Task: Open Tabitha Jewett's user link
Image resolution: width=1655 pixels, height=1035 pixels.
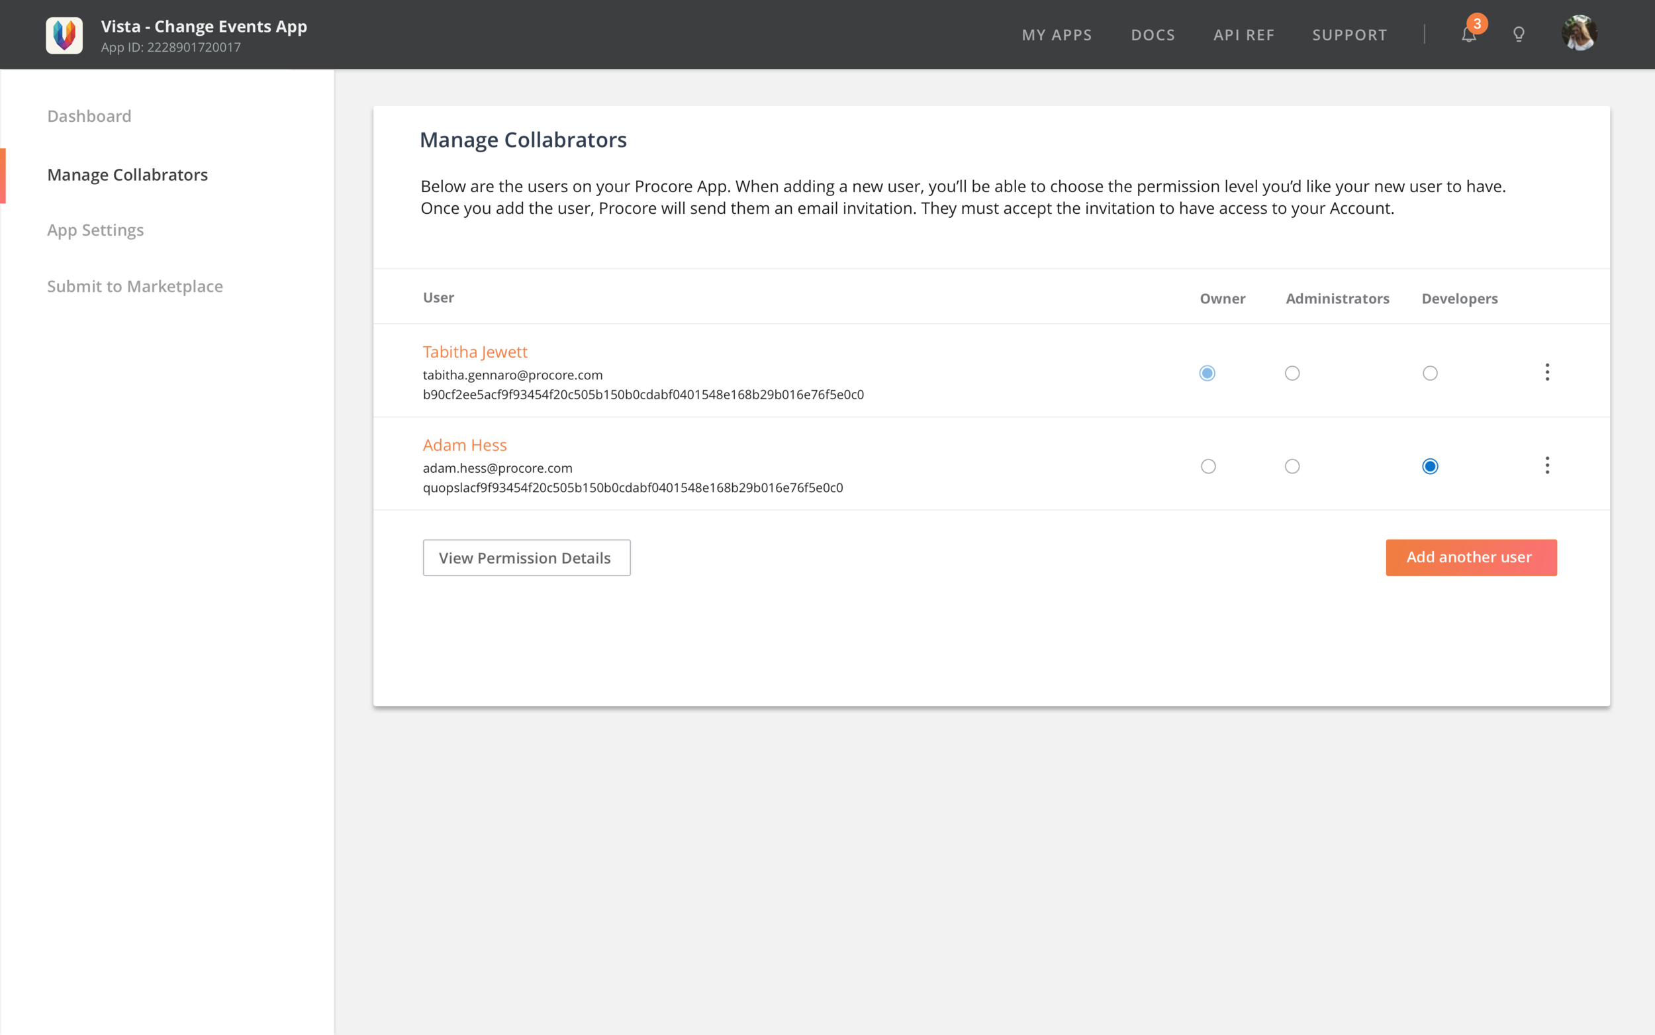Action: click(475, 352)
